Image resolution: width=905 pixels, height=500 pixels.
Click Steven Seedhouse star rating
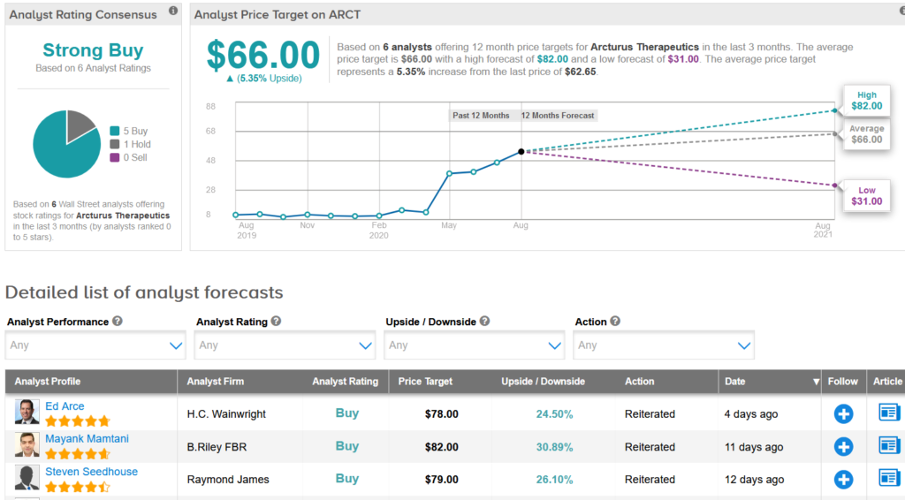click(78, 487)
